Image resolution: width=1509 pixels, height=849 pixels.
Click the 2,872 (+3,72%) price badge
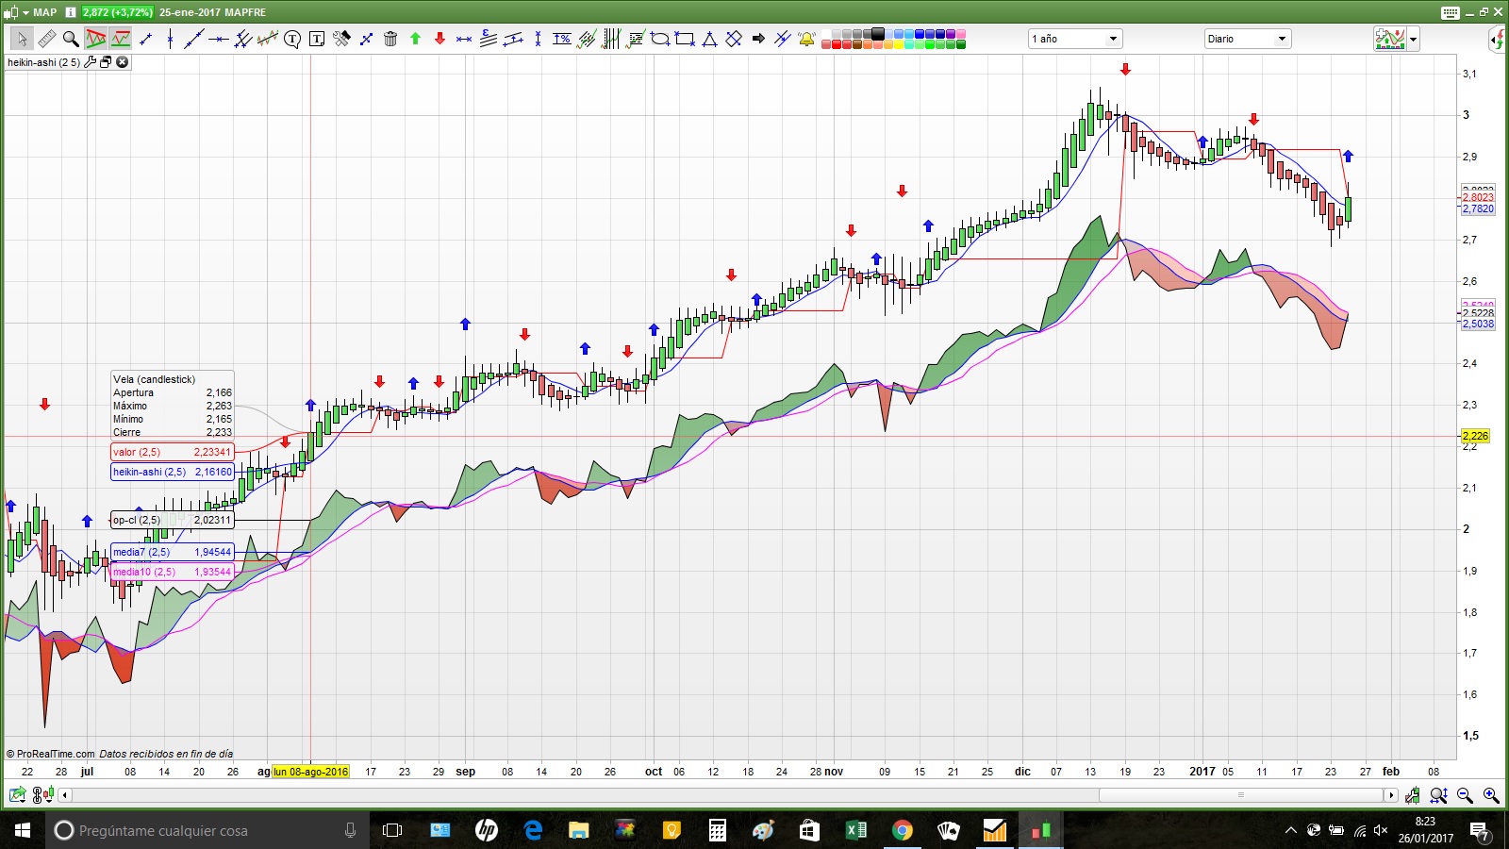[118, 12]
